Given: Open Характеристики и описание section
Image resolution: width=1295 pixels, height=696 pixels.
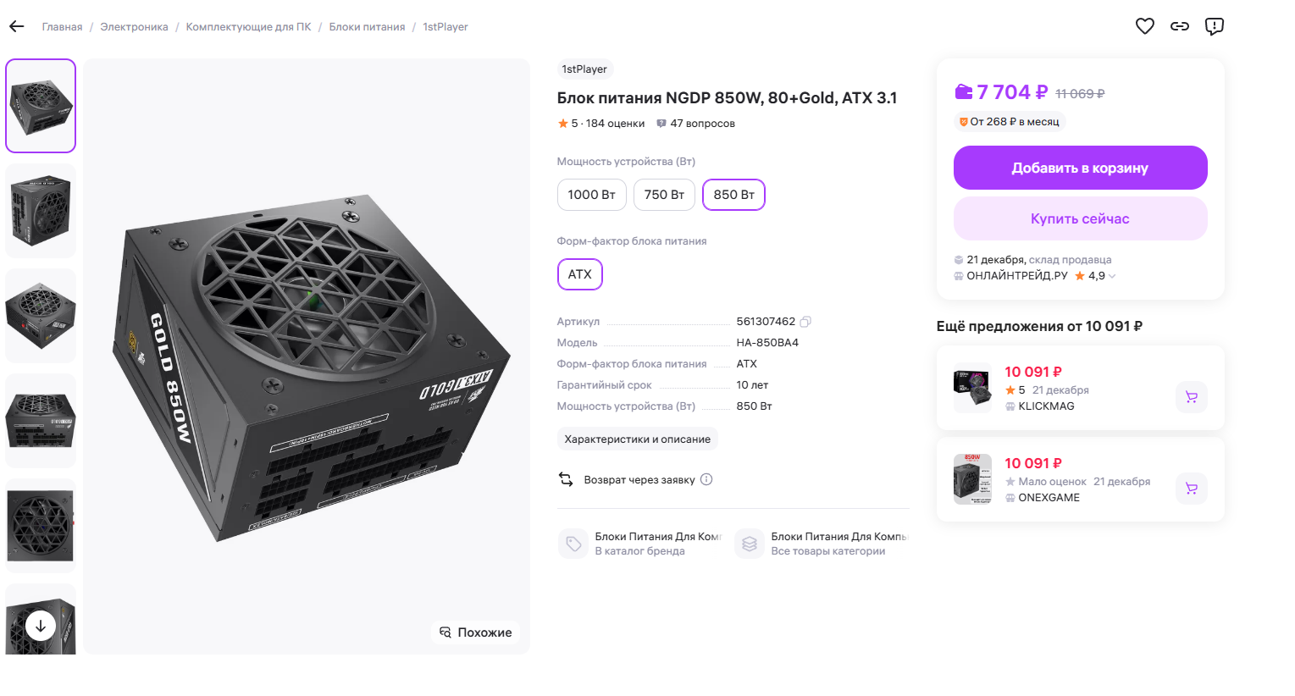Looking at the screenshot, I should point(637,439).
